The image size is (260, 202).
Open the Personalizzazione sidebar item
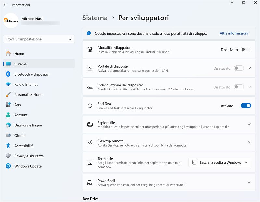tap(28, 95)
